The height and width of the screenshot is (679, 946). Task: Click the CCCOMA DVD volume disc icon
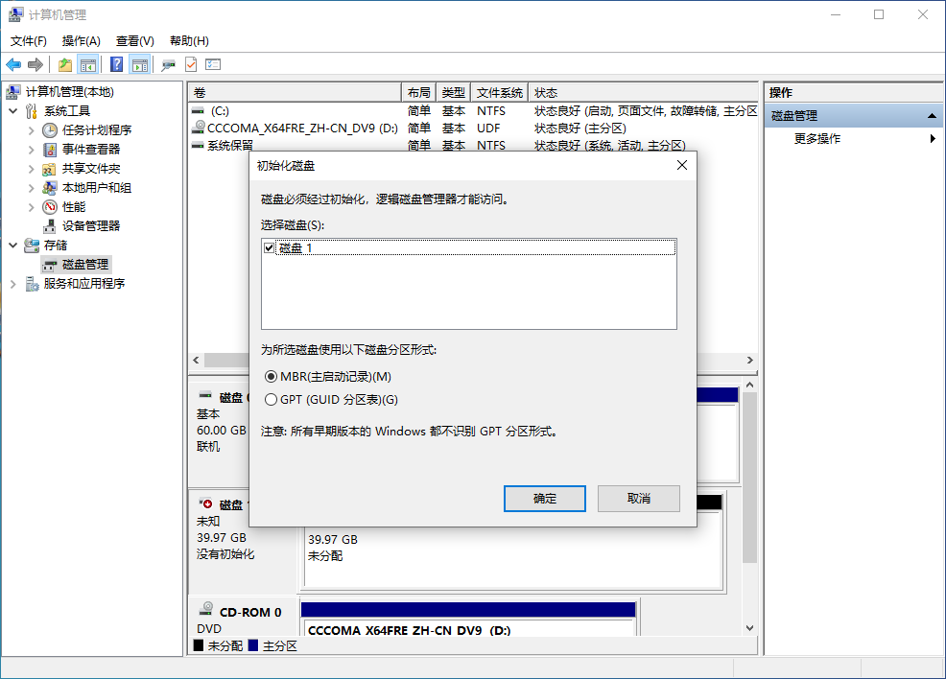coord(198,128)
